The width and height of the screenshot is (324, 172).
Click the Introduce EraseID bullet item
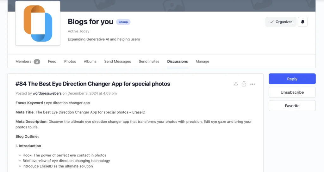(58, 166)
